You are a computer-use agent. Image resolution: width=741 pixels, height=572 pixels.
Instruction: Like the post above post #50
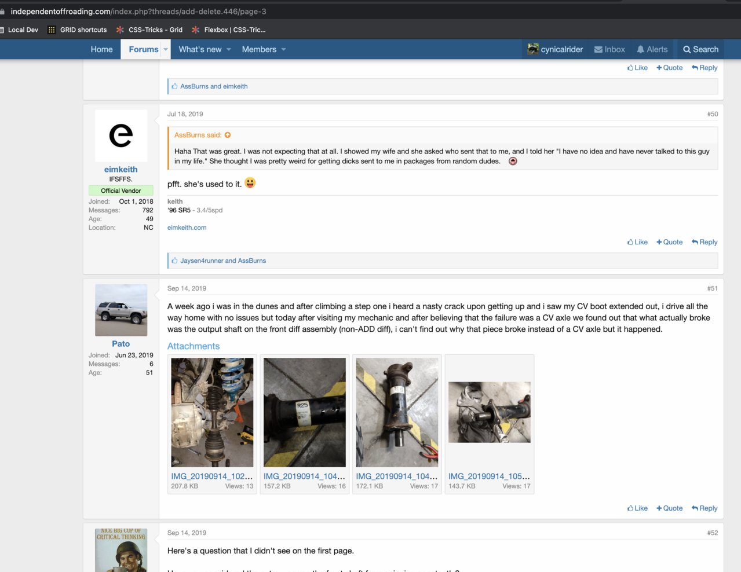pyautogui.click(x=637, y=68)
